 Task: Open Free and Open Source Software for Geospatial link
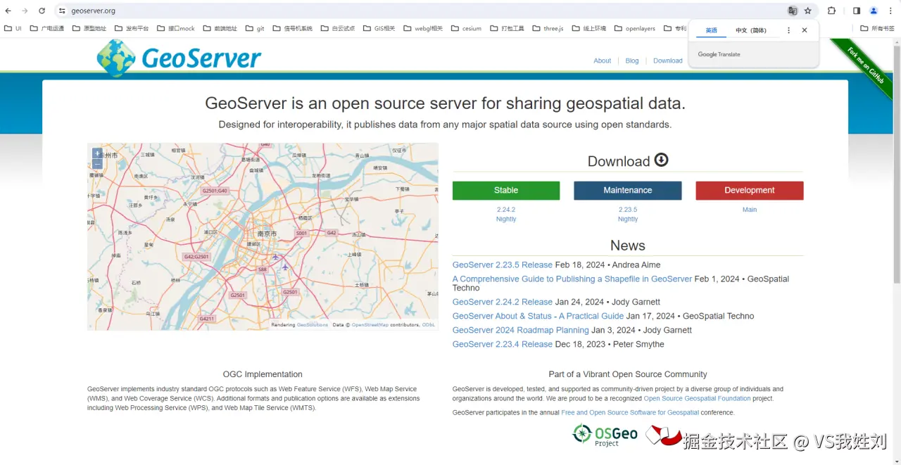click(x=630, y=413)
